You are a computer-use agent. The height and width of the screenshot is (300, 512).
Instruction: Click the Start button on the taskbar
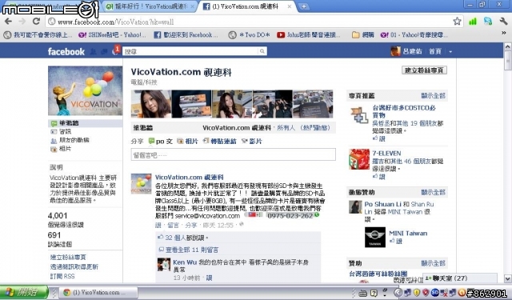pos(24,292)
